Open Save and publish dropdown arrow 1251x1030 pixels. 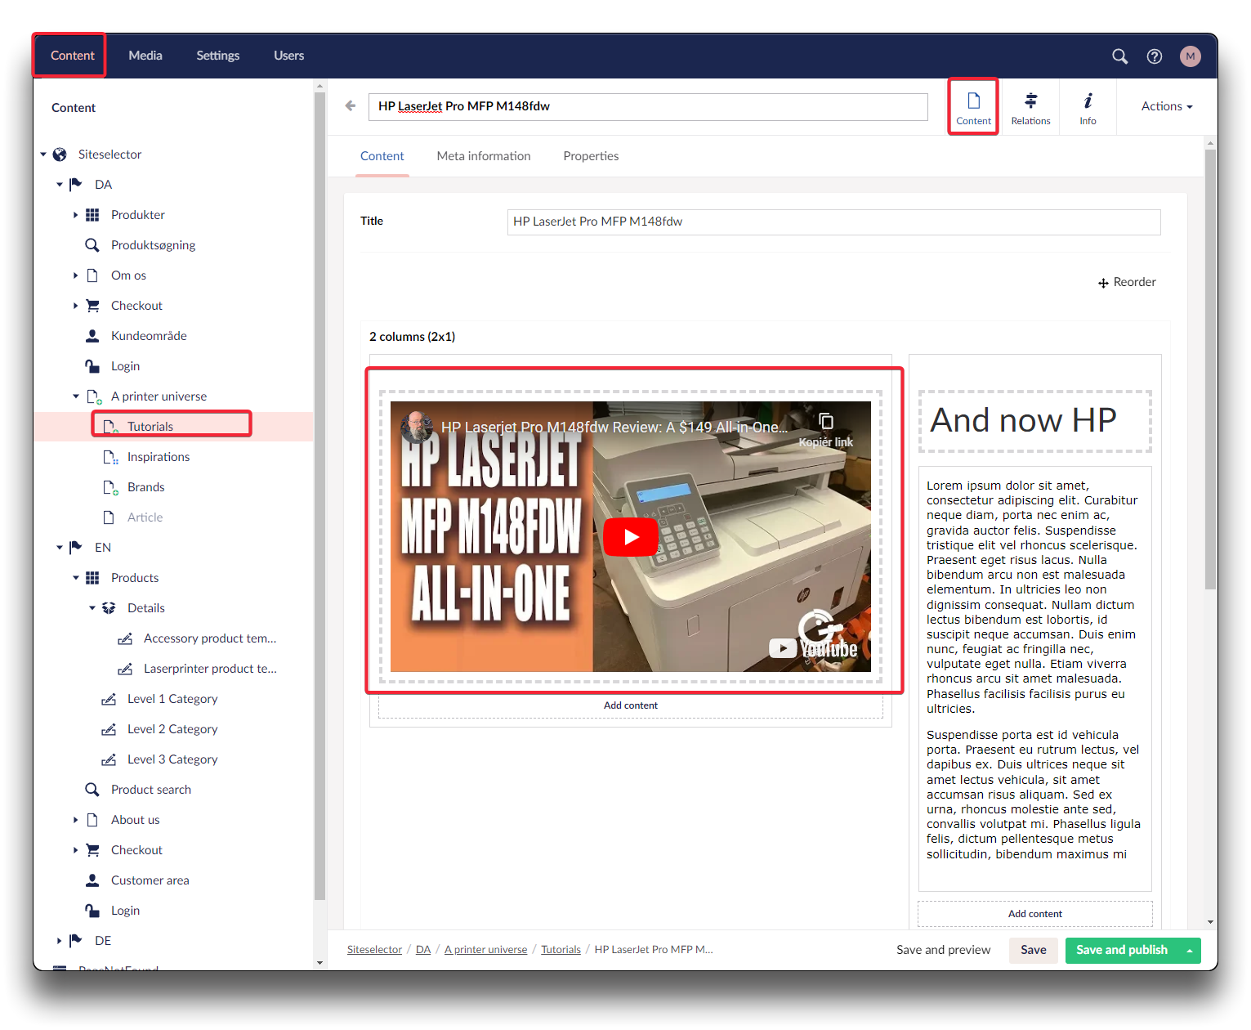point(1189,950)
